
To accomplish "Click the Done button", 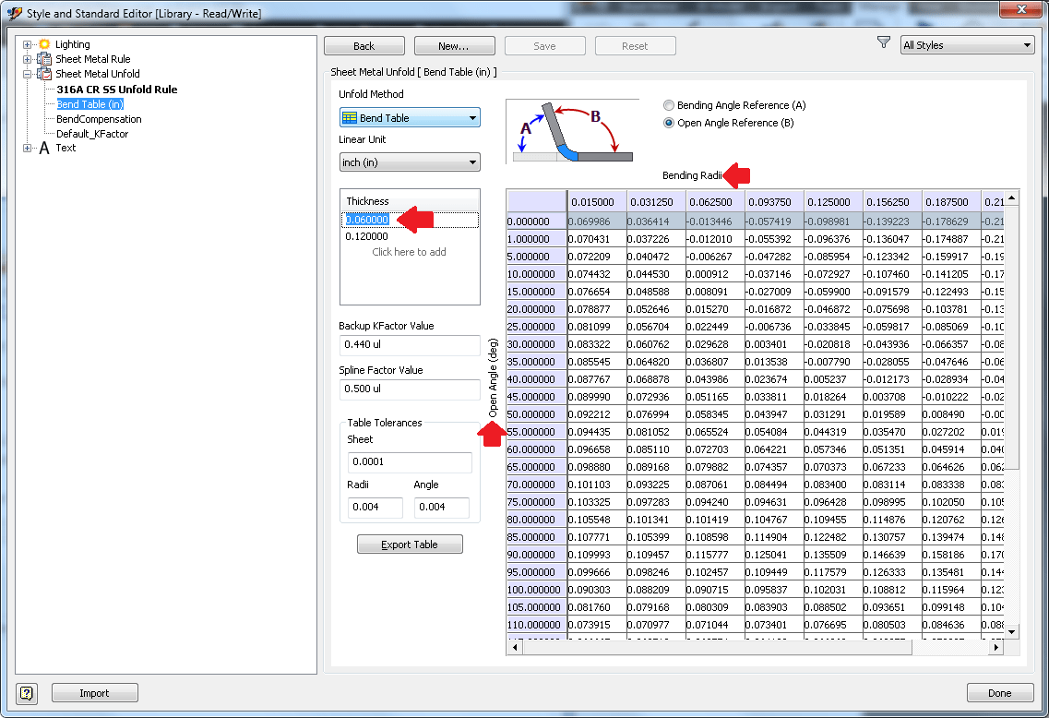I will [x=999, y=692].
